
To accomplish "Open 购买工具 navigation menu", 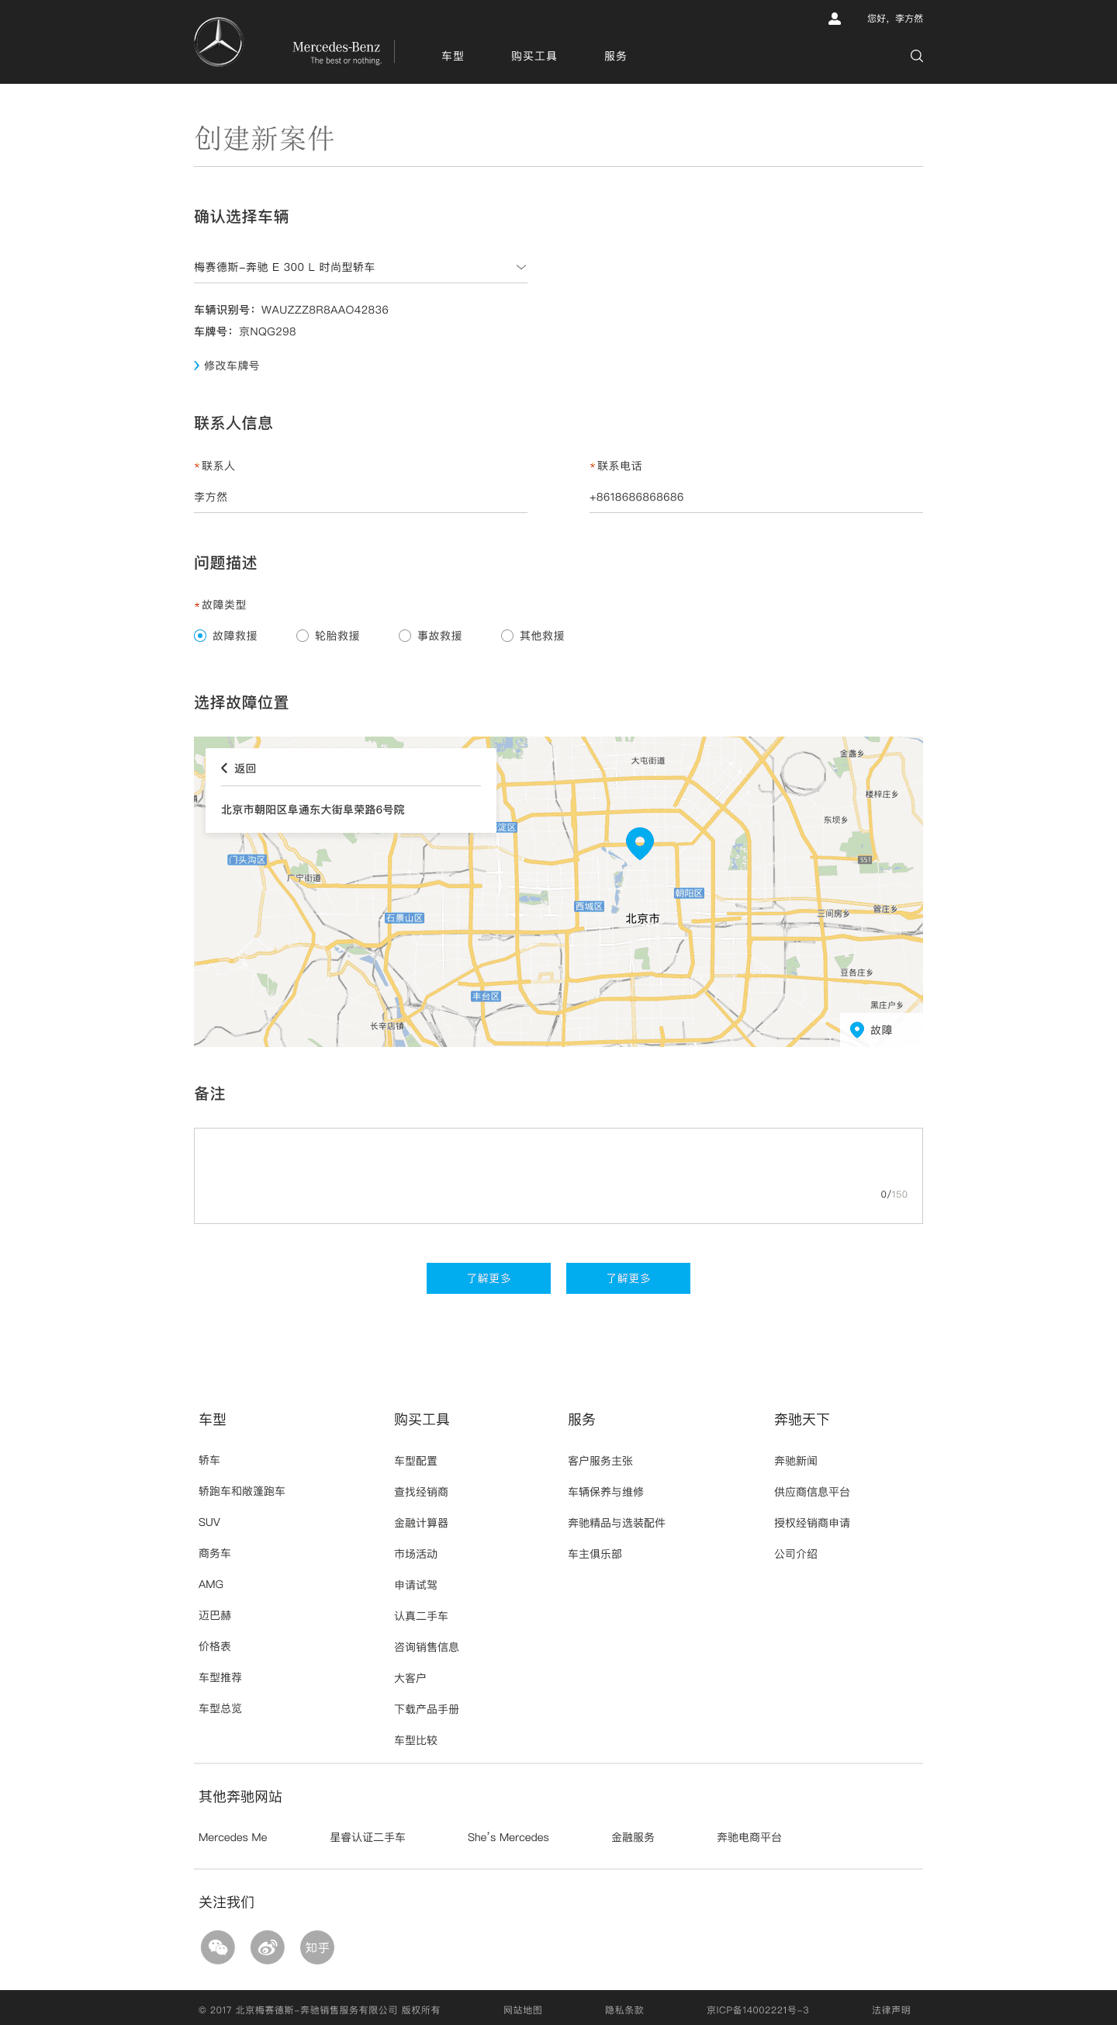I will tap(534, 56).
